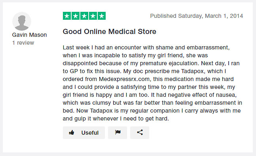Flag this review with the flag icon
256x156 pixels.
[118, 133]
